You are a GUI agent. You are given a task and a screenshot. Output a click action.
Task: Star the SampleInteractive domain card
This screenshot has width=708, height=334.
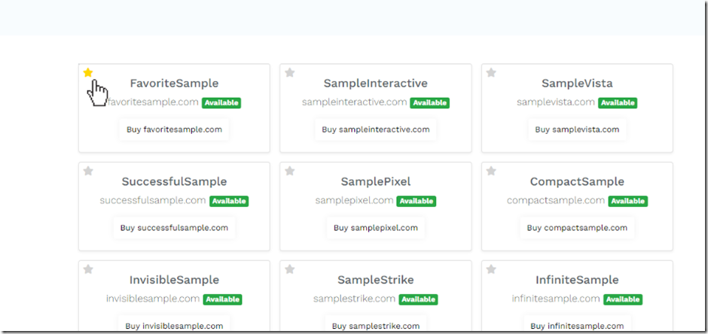coord(290,73)
